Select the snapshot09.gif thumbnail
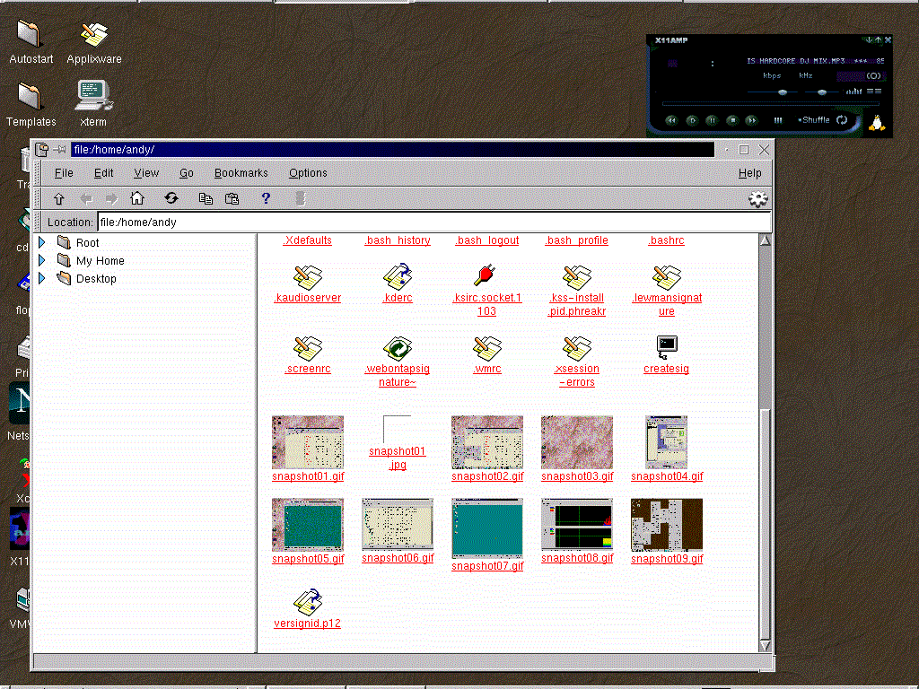The width and height of the screenshot is (919, 689). click(666, 525)
